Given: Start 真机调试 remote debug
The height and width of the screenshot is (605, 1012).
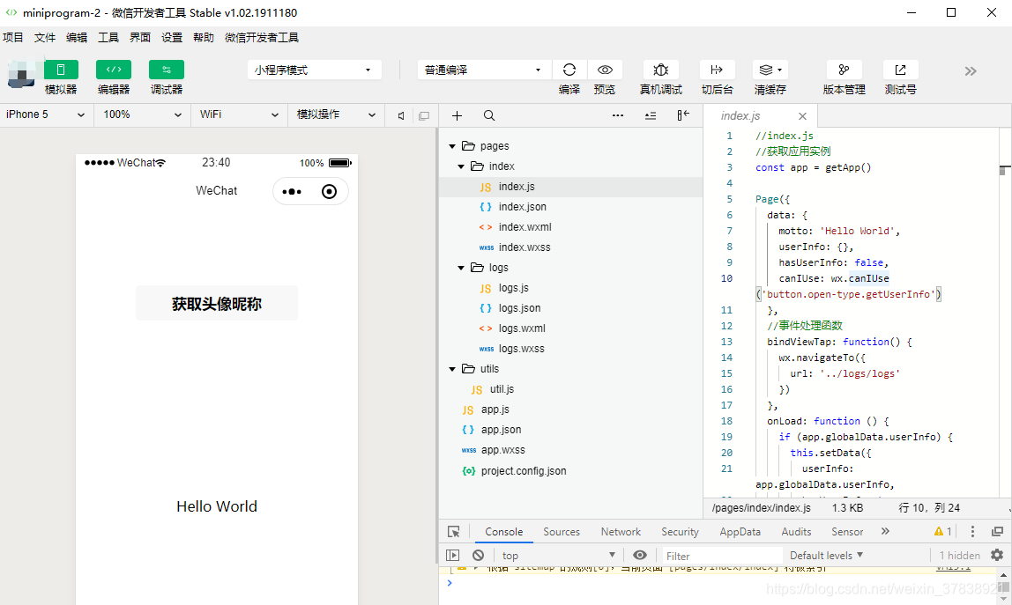Looking at the screenshot, I should tap(660, 70).
